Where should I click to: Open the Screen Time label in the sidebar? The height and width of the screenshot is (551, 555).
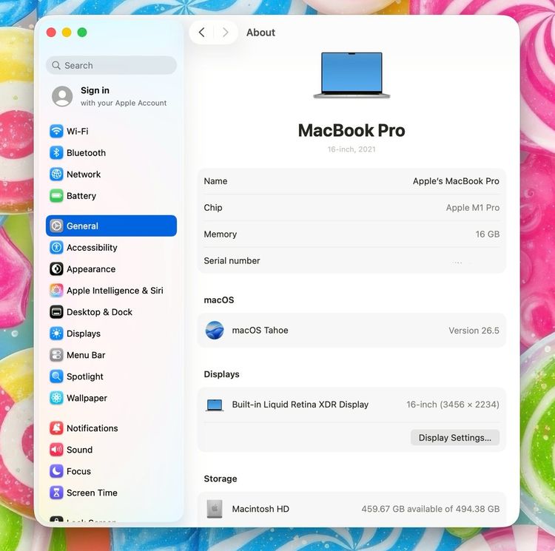click(x=92, y=493)
